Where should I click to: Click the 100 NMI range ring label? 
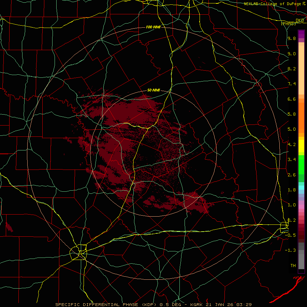(153, 27)
